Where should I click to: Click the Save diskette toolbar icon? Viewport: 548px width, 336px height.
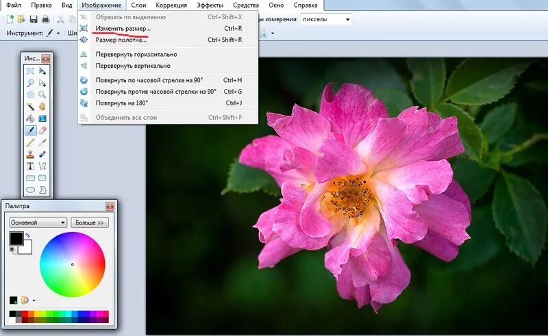pyautogui.click(x=34, y=19)
